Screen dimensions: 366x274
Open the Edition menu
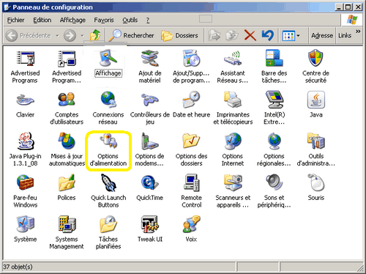click(42, 20)
